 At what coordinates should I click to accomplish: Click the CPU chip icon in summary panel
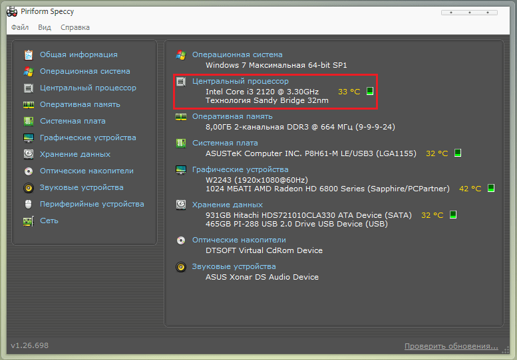click(181, 81)
